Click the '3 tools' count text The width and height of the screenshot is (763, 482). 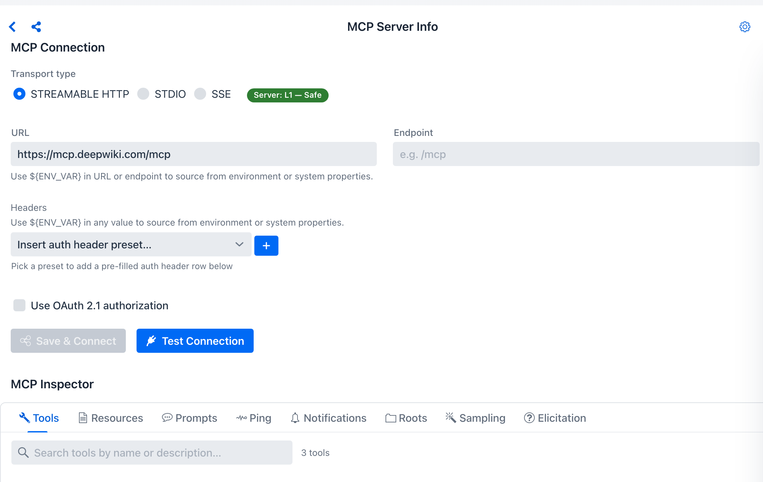(x=315, y=453)
